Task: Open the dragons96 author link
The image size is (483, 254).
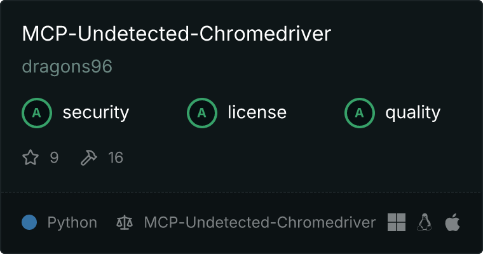Action: coord(67,67)
